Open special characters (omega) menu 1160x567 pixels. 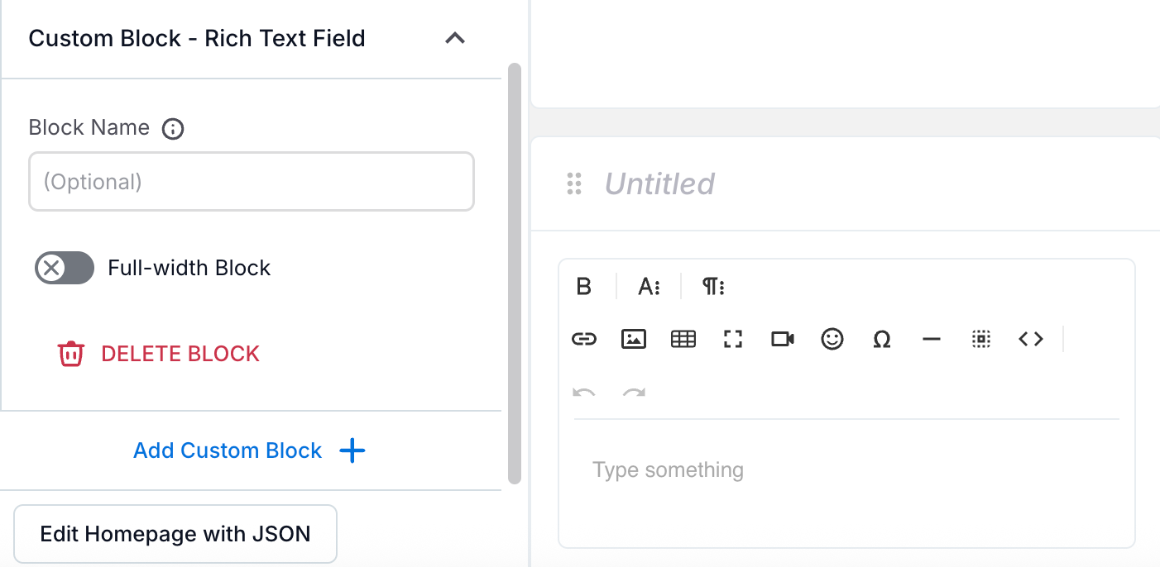pos(882,339)
